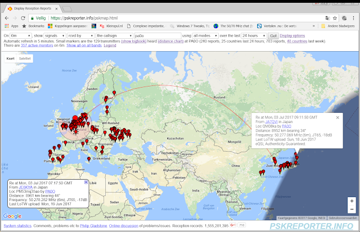The width and height of the screenshot is (360, 232).
Task: Open the show logbook link
Action: [x=134, y=41]
